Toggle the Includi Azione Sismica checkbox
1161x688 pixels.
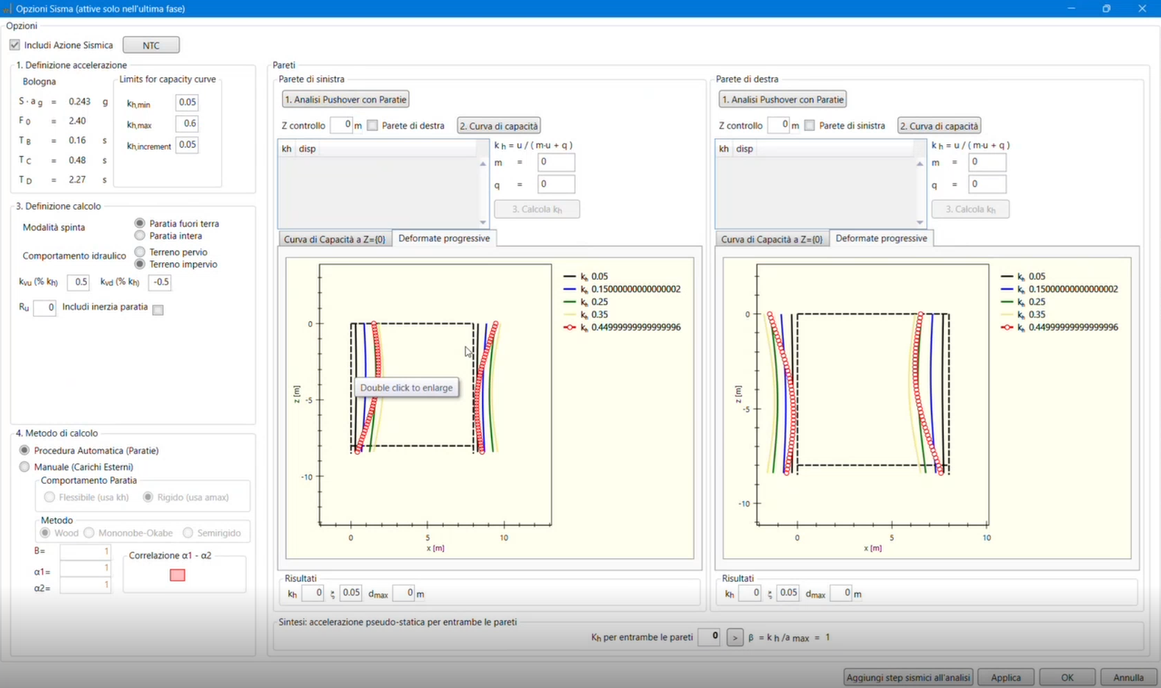[x=15, y=45]
